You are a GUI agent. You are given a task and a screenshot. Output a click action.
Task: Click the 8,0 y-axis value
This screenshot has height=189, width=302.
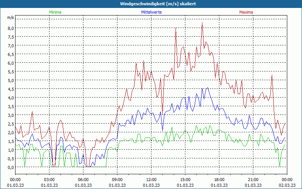tap(11, 28)
